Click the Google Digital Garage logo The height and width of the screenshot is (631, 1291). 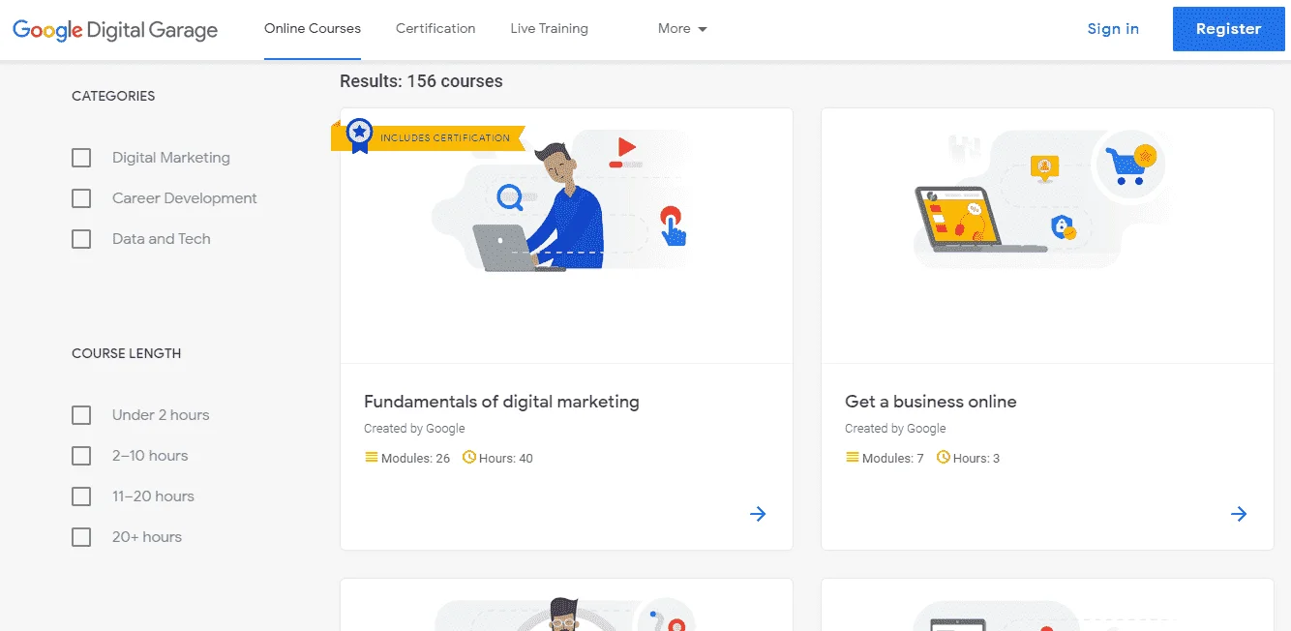pos(115,30)
